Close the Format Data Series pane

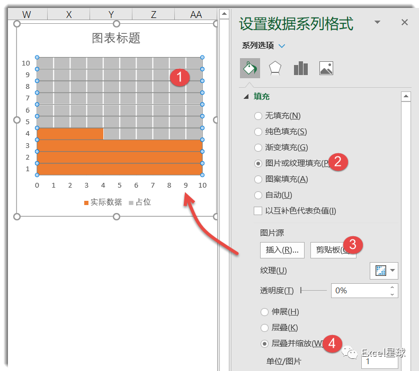405,22
